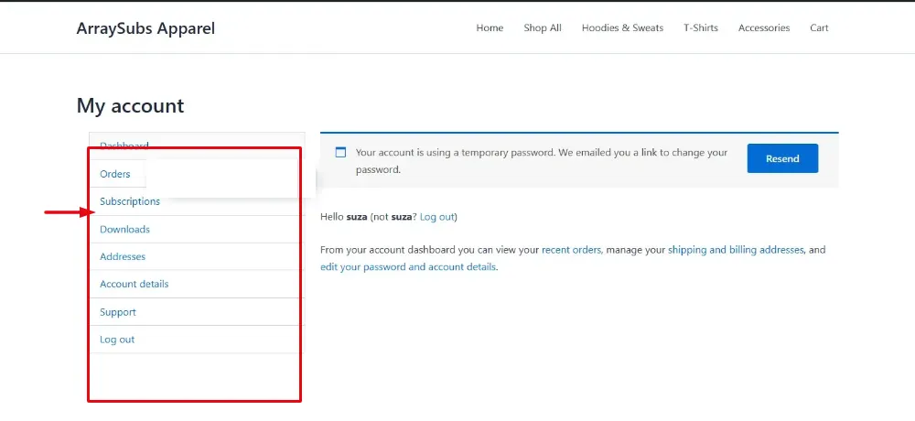
Task: Click the temporary password notice text
Action: tap(542, 161)
